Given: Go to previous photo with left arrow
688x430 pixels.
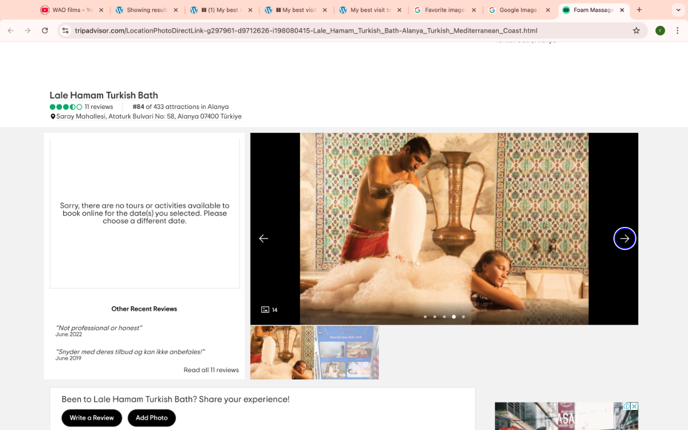Looking at the screenshot, I should click(264, 239).
